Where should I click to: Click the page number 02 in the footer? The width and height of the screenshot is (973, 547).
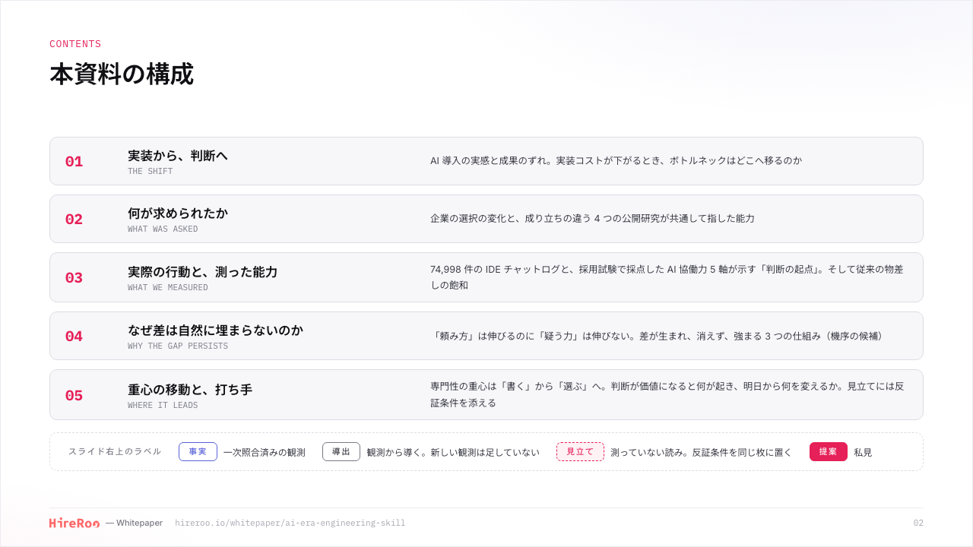point(918,523)
